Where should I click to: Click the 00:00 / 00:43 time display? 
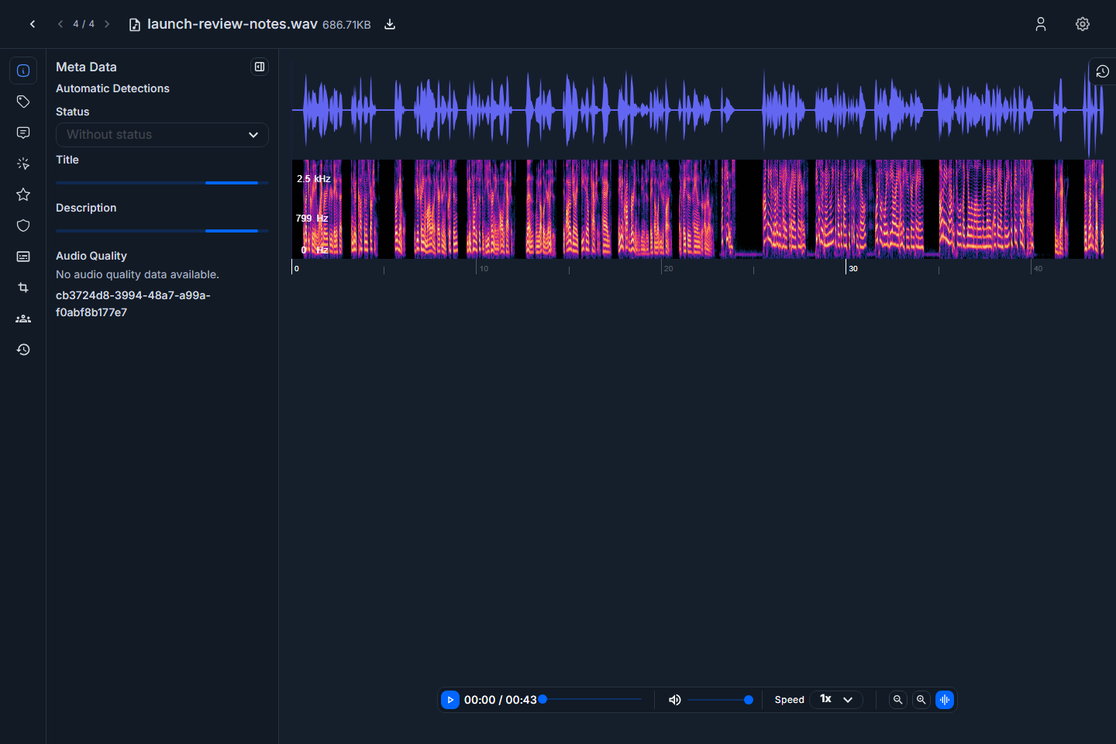(x=500, y=700)
